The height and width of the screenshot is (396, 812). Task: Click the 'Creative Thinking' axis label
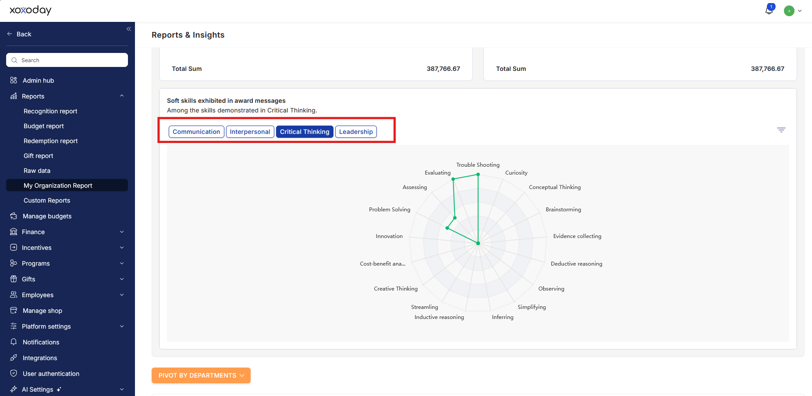coord(396,289)
